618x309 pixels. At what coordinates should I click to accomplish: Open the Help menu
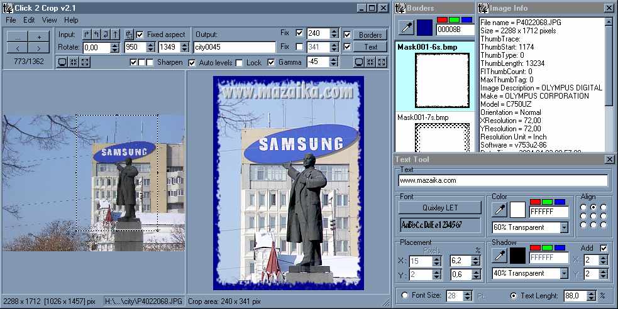[71, 19]
